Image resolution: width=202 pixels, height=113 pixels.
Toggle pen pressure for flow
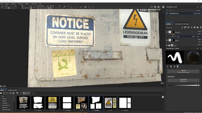point(34,7)
